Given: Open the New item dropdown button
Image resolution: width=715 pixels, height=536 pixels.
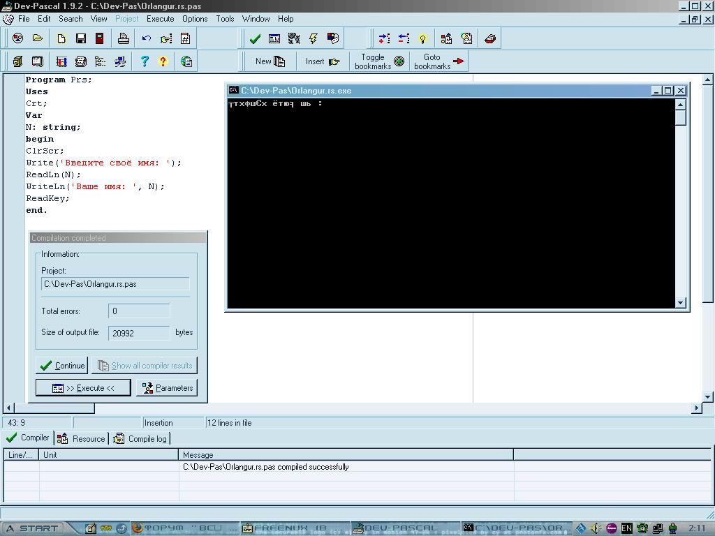Looking at the screenshot, I should (270, 61).
